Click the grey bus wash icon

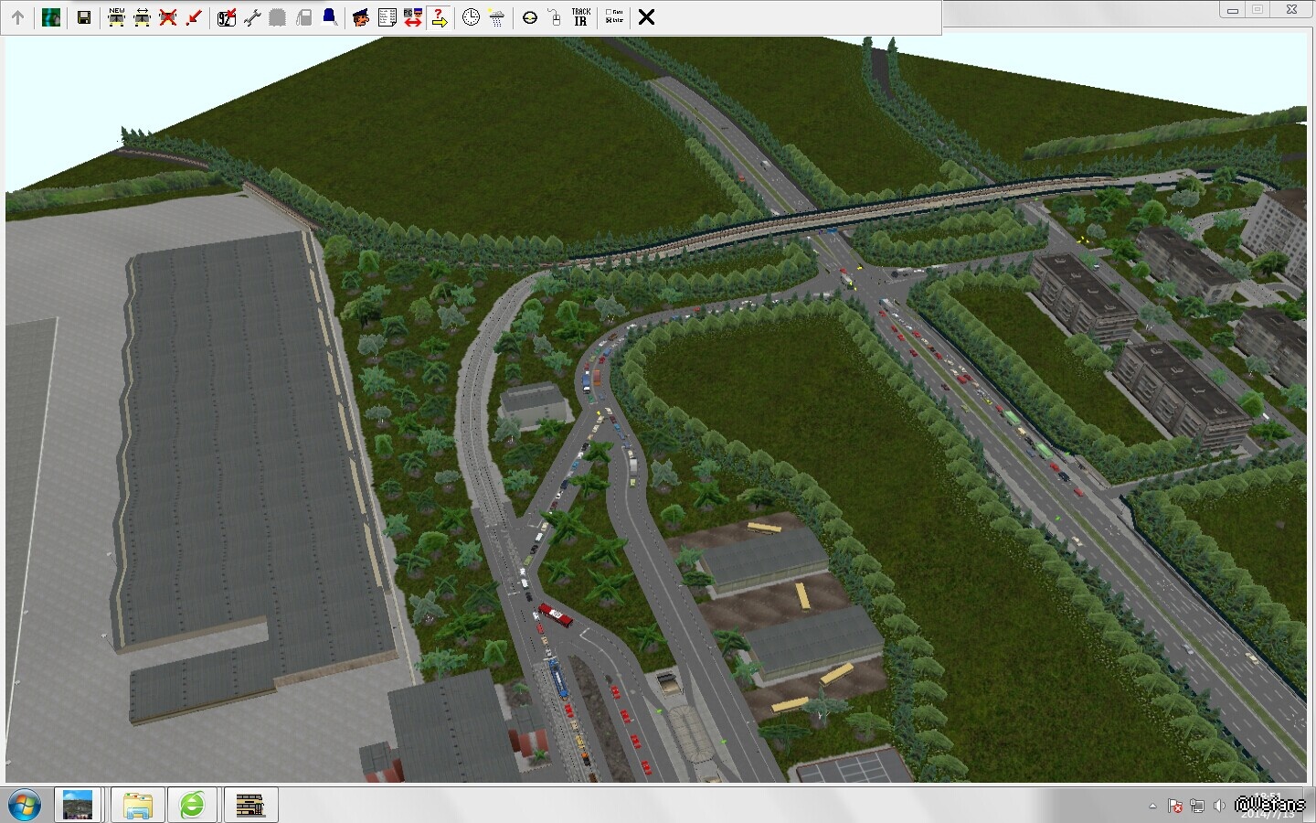[278, 17]
